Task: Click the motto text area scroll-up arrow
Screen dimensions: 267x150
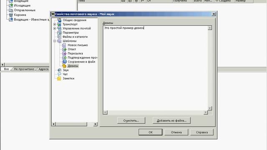Action: click(x=210, y=28)
